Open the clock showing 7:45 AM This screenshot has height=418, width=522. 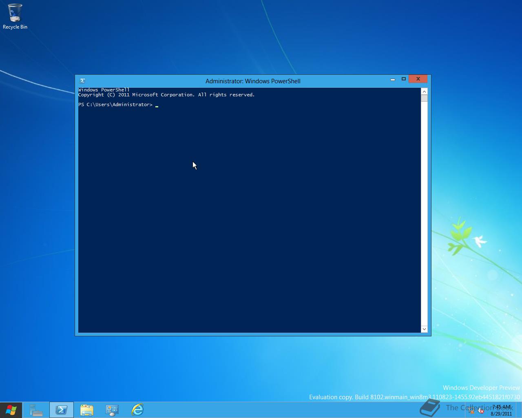click(501, 410)
